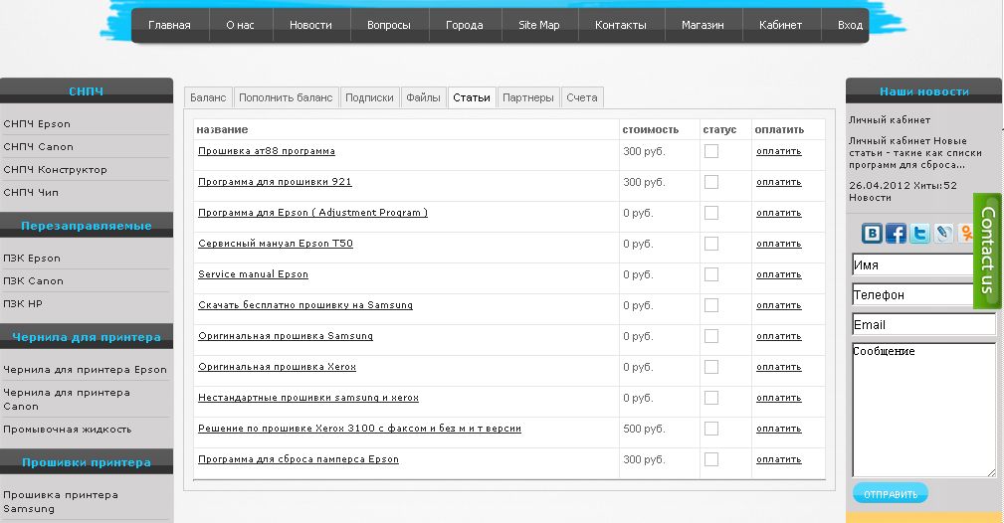Open the article Оригинальная прошивка Xerox
The image size is (1004, 523).
tap(277, 367)
